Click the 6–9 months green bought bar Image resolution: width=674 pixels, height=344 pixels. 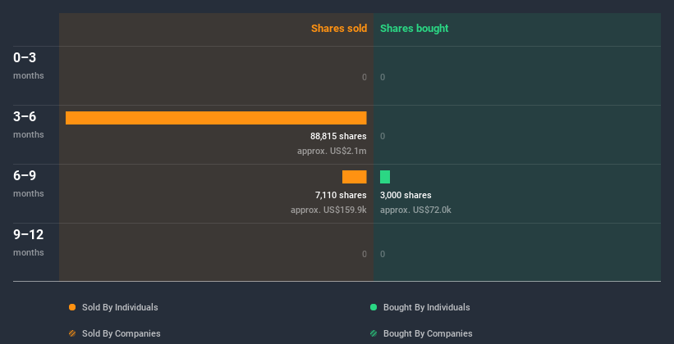click(x=385, y=177)
